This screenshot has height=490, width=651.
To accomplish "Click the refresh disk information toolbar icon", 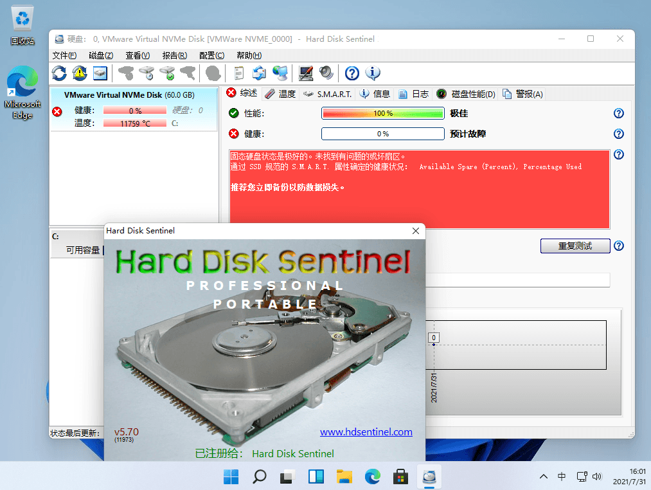I will click(59, 73).
